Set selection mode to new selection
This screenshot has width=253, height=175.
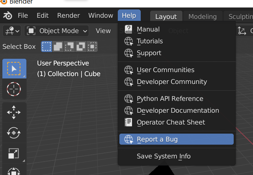tap(47, 47)
